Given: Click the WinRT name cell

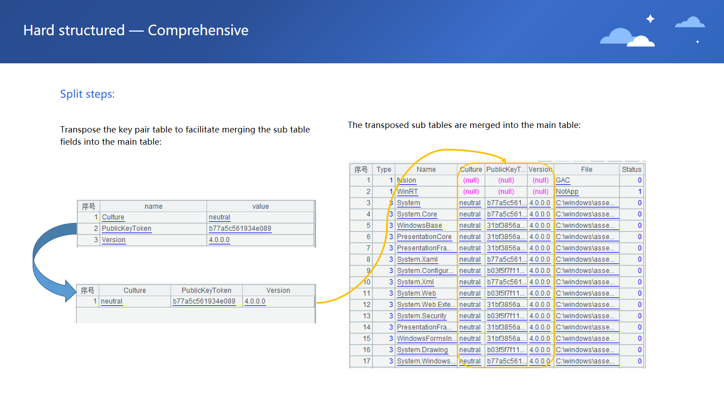Looking at the screenshot, I should pyautogui.click(x=408, y=191).
